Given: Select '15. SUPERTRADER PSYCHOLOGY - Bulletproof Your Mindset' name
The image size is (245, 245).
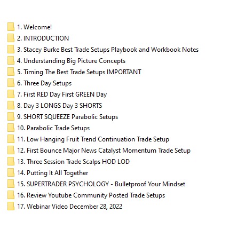Looking at the screenshot, I should (101, 184).
